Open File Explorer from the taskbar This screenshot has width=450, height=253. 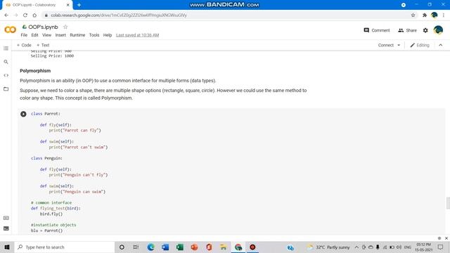click(x=224, y=247)
